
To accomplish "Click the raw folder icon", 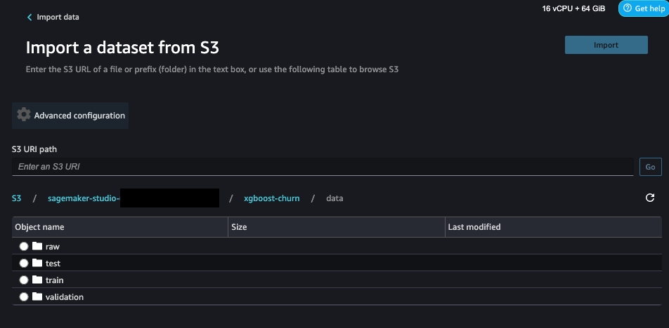I will [37, 246].
